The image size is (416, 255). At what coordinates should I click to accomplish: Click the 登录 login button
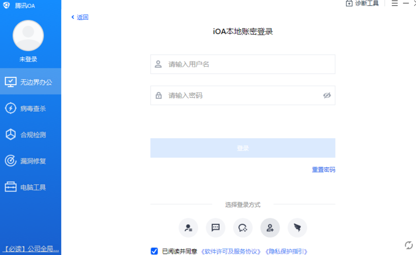coord(243,148)
